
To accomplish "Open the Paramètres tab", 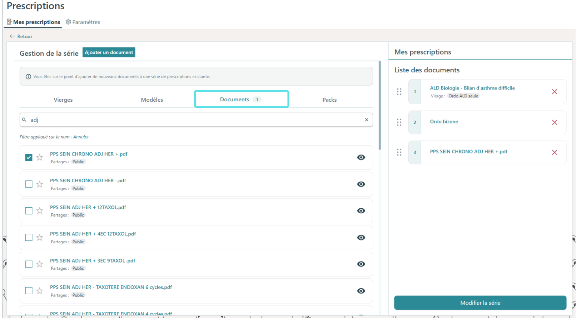I will [x=83, y=22].
